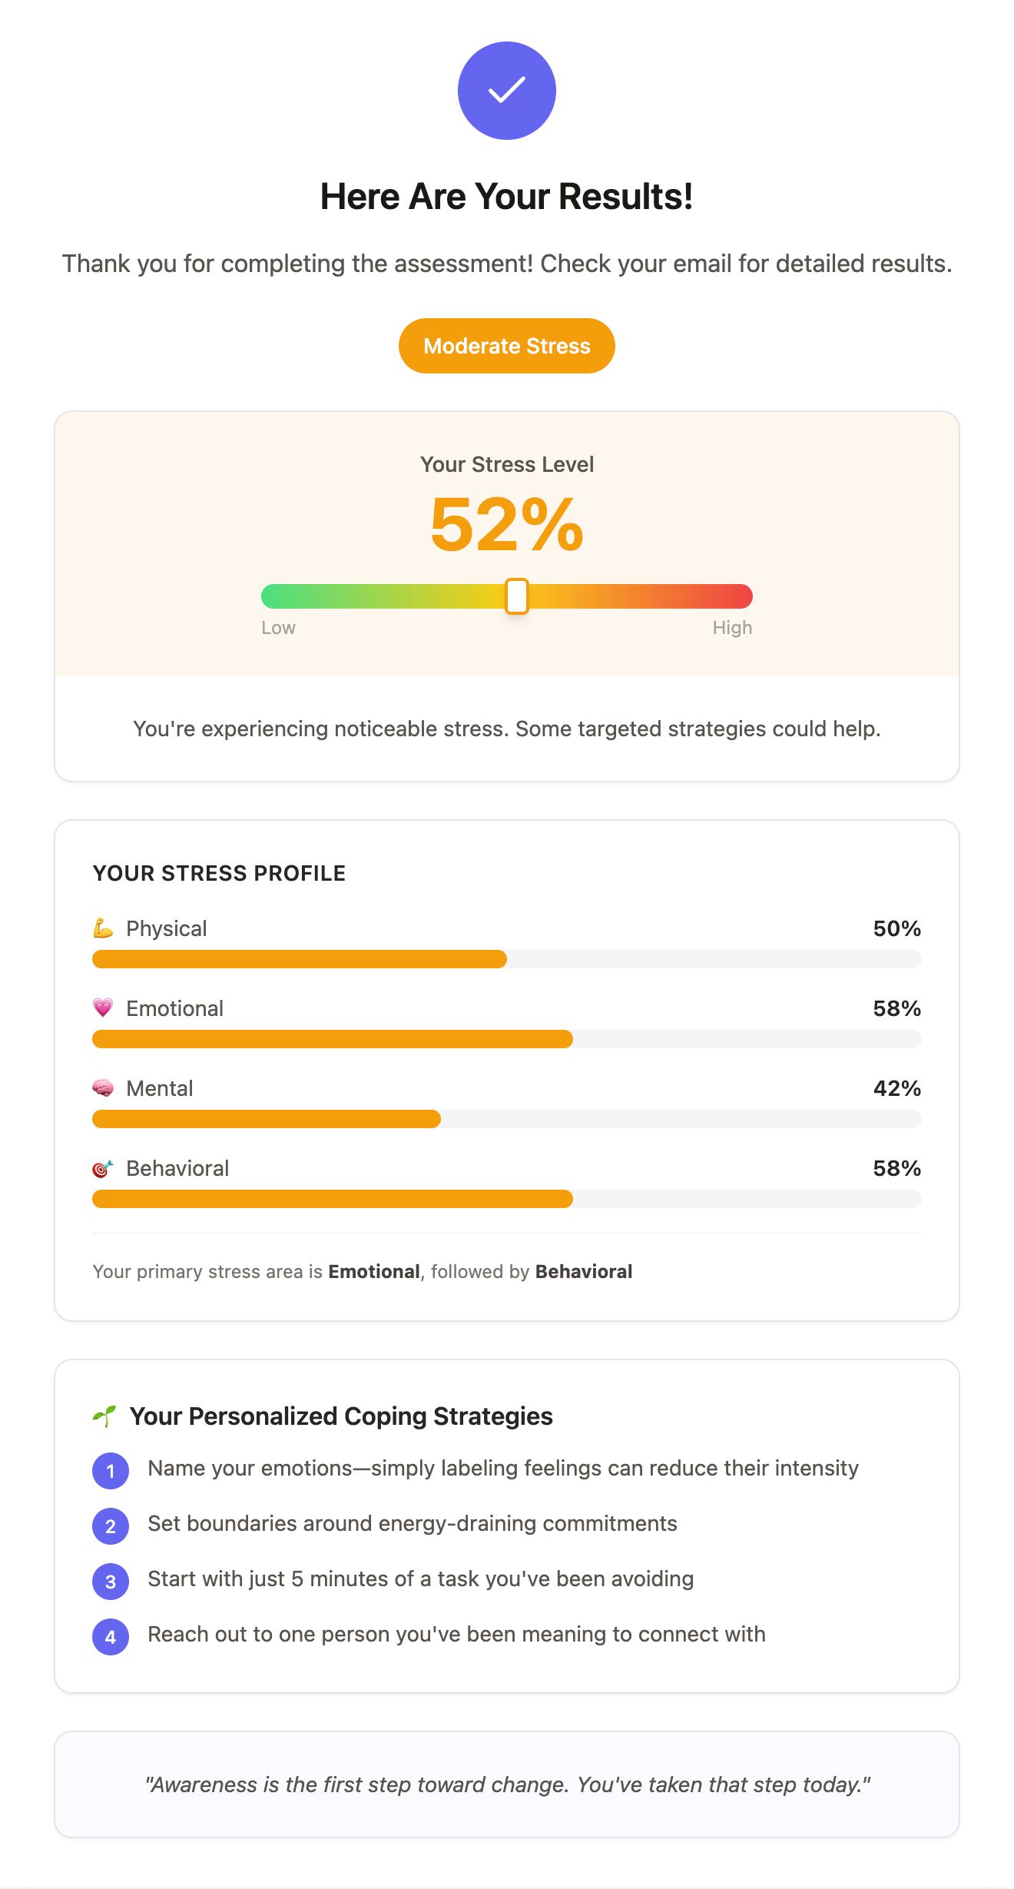Image resolution: width=1014 pixels, height=1889 pixels.
Task: Click the number 4 strategy badge
Action: coord(111,1637)
